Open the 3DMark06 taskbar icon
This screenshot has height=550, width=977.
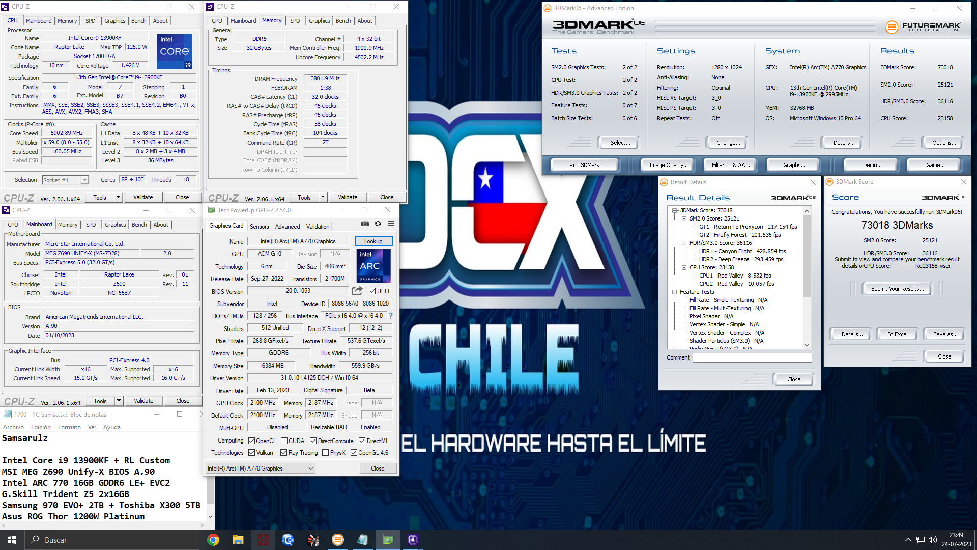click(338, 540)
